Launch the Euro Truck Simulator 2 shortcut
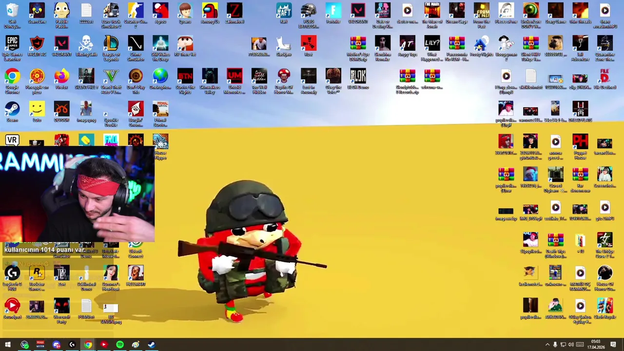The width and height of the screenshot is (624, 351). 111,16
